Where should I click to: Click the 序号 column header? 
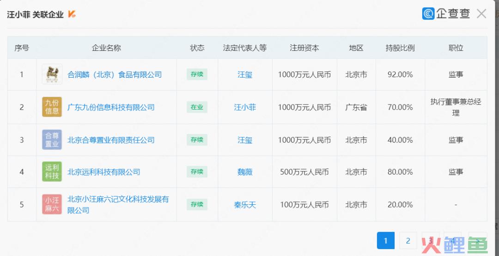(22, 48)
